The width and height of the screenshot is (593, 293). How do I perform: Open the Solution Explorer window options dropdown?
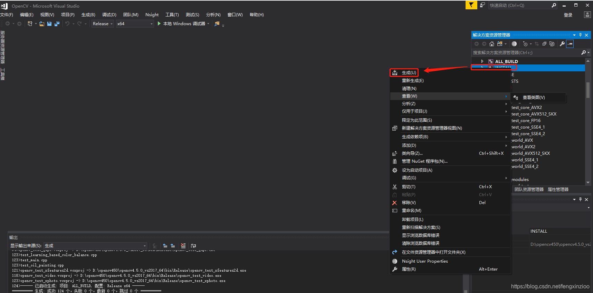pyautogui.click(x=574, y=35)
